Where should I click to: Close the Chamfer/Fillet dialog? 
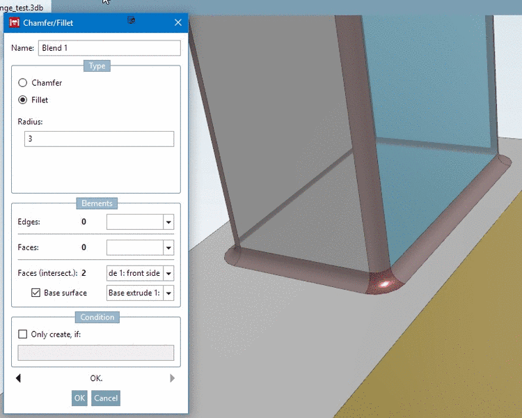coord(178,23)
